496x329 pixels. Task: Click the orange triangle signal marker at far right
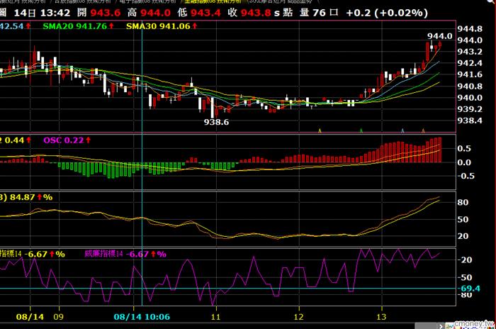423,130
